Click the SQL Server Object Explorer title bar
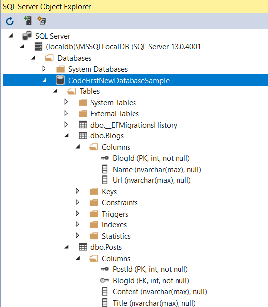This screenshot has width=268, height=307. pyautogui.click(x=134, y=7)
